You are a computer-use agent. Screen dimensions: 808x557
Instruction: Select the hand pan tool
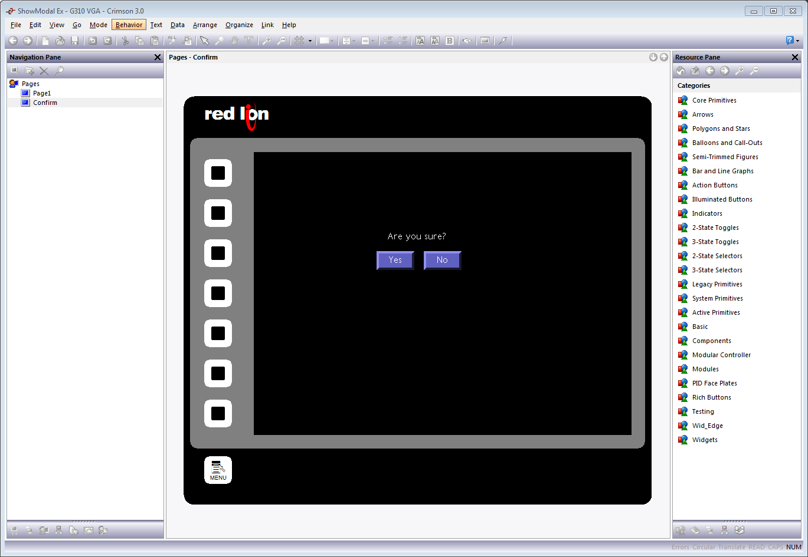[x=234, y=41]
